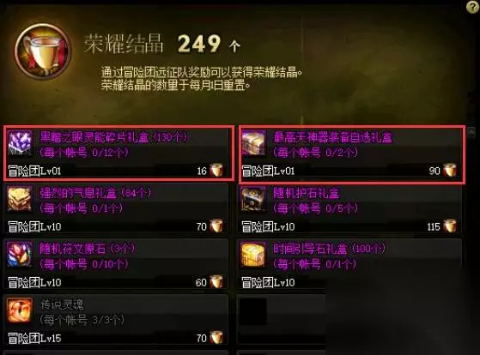Select the 时间引导石礼盒 (100个) entry
480x355 pixels.
[x=349, y=265]
